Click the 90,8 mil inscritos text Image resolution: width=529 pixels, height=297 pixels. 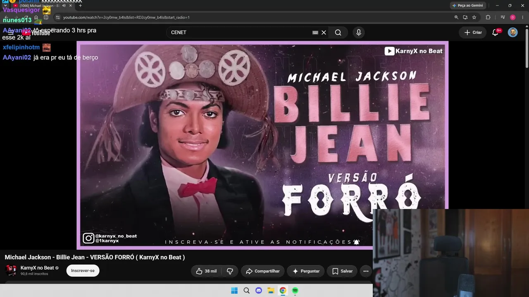pyautogui.click(x=34, y=274)
